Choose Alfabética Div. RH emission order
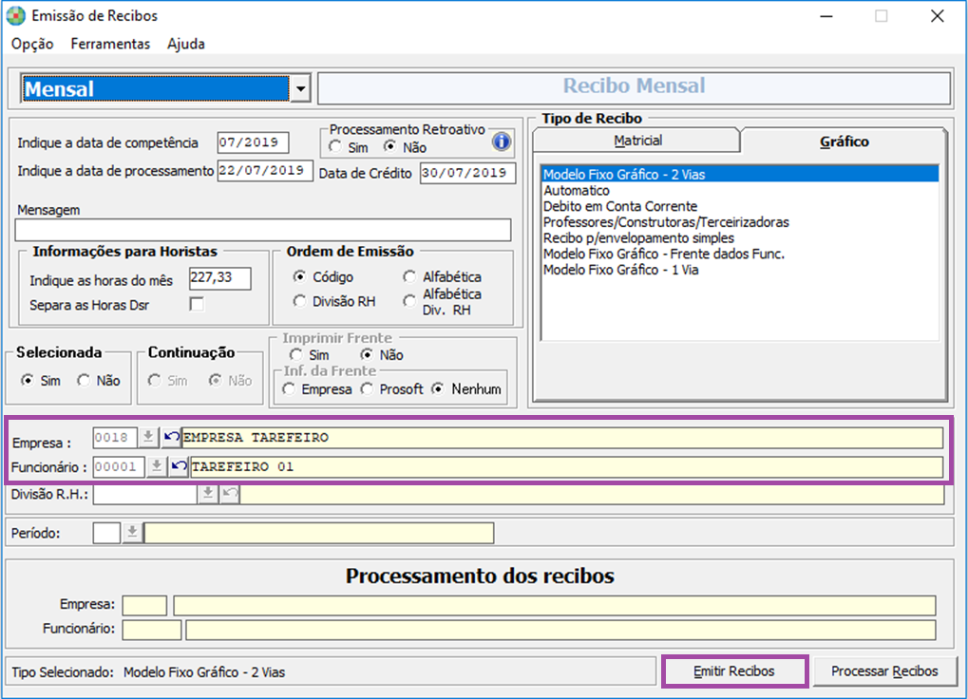The width and height of the screenshot is (968, 699). (x=409, y=301)
